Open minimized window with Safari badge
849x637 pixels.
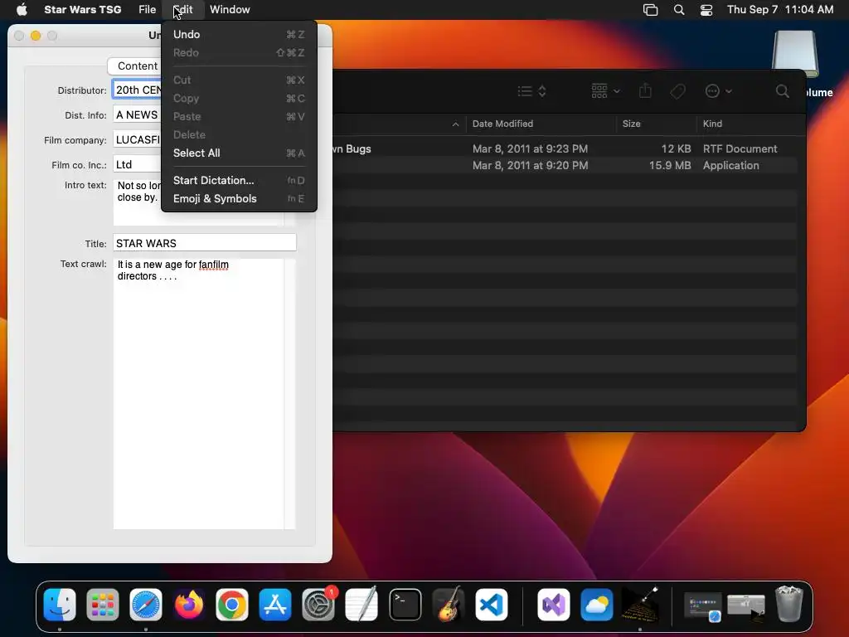703,605
